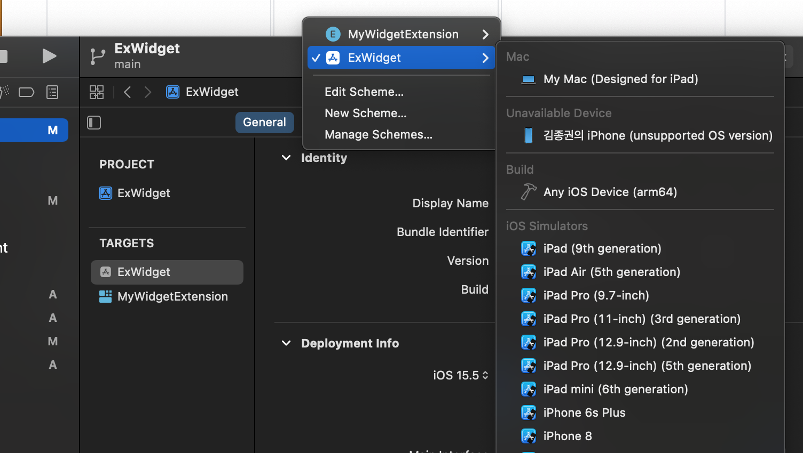Choose New Scheme…
Screen dimensions: 803x453
tap(366, 113)
